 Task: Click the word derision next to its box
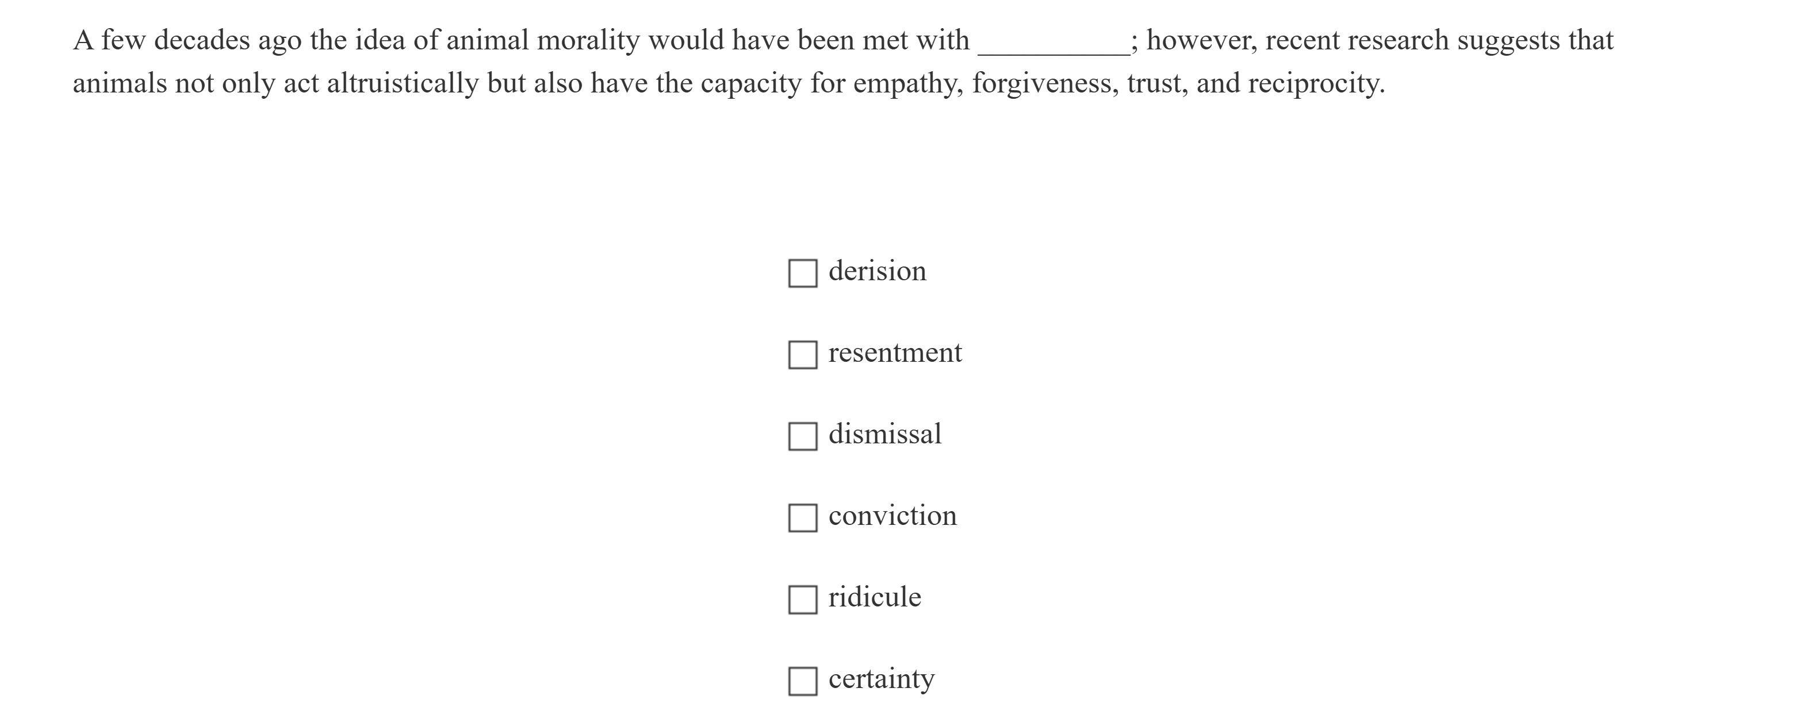877,271
